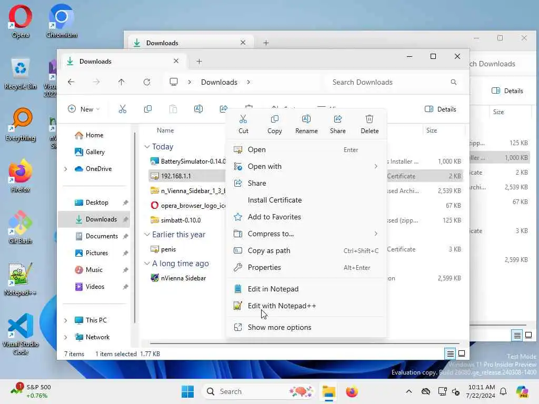Click File Explorer taskbar icon
The width and height of the screenshot is (539, 404).
coord(328,391)
